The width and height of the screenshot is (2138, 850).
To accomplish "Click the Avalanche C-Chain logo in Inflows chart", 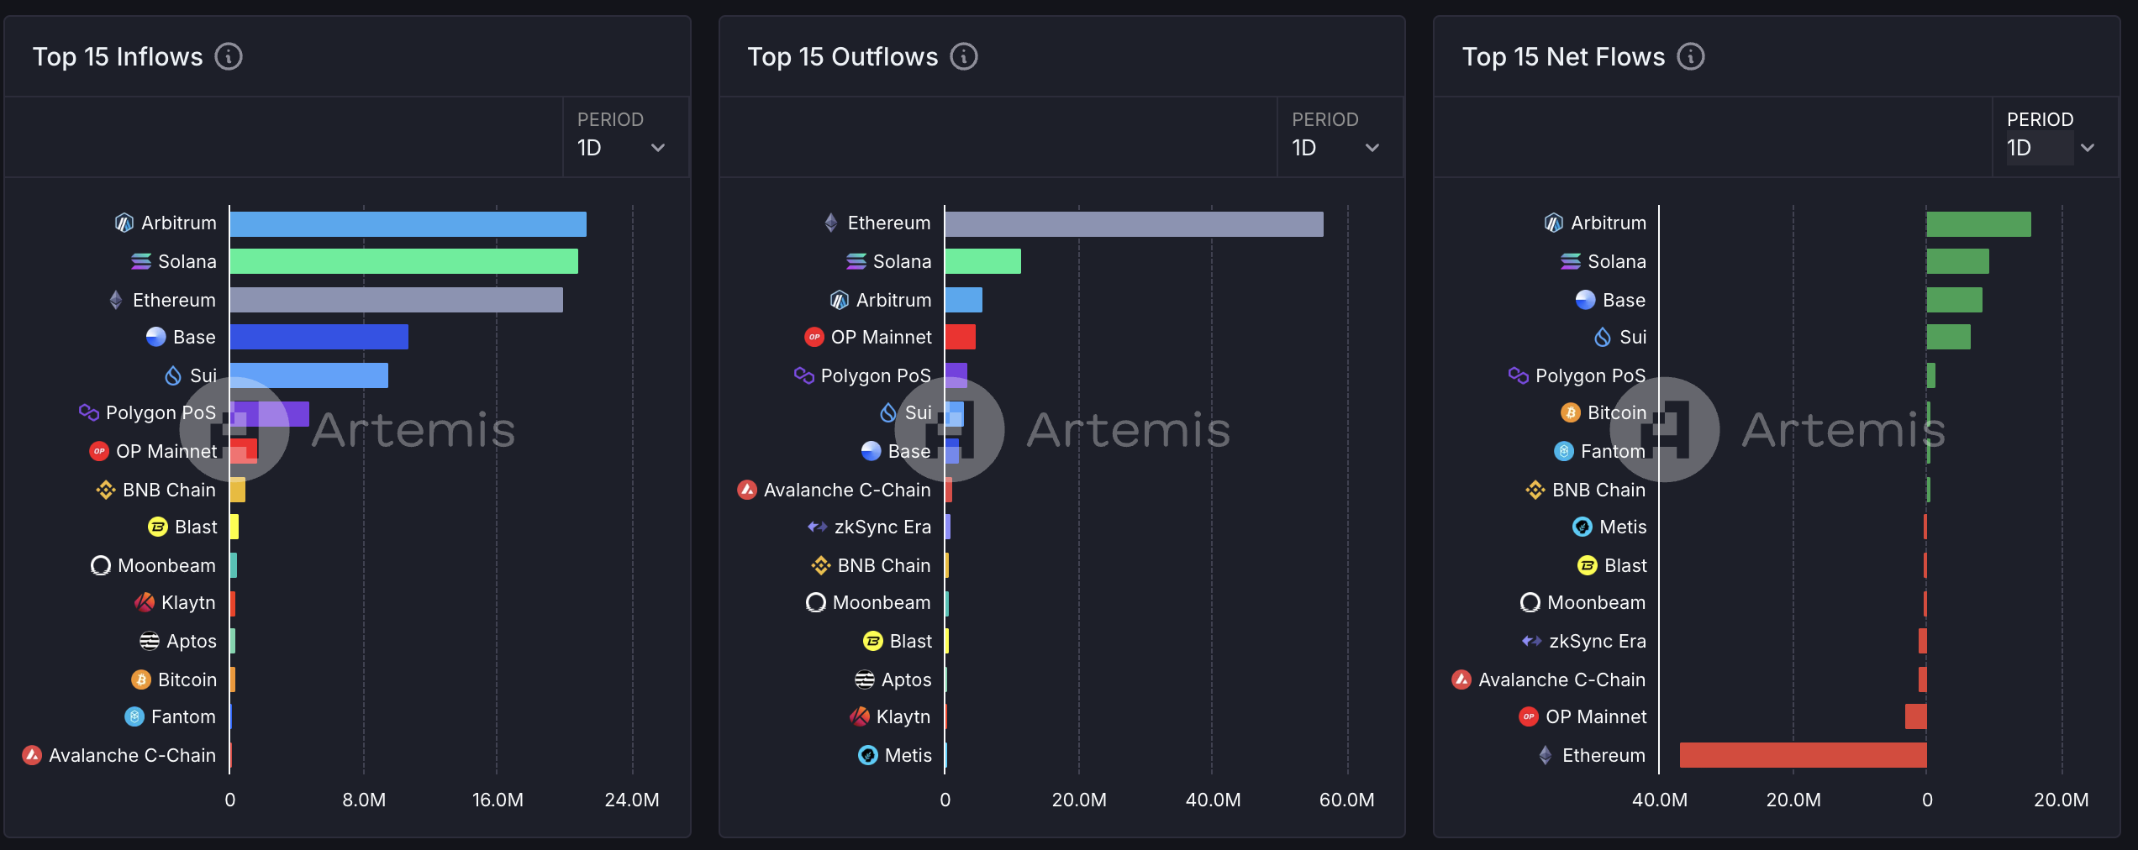I will click(x=32, y=755).
